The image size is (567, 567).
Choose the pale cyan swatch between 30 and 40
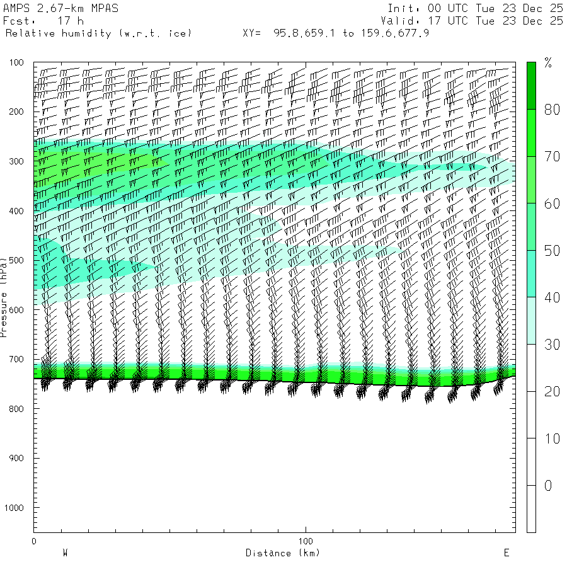531,321
